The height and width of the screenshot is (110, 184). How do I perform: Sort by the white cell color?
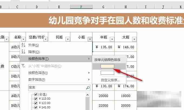click(x=107, y=73)
